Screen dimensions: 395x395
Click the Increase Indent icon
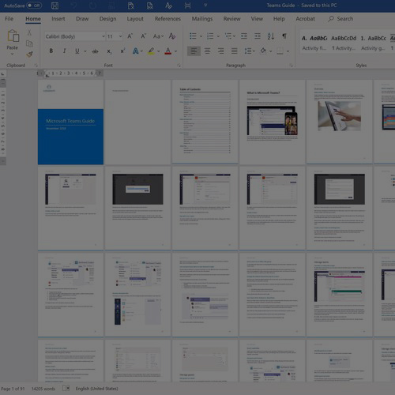(x=258, y=36)
